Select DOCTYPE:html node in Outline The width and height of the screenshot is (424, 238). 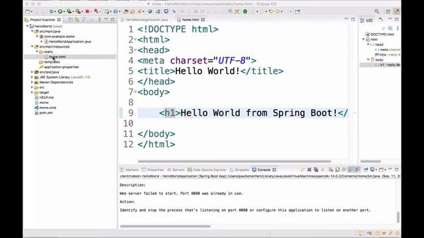coord(382,34)
